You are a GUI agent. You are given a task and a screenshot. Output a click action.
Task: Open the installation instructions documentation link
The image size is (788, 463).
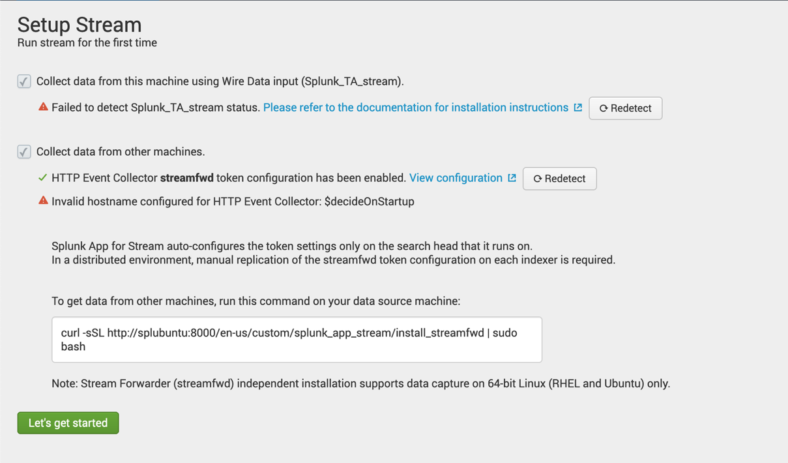click(416, 108)
